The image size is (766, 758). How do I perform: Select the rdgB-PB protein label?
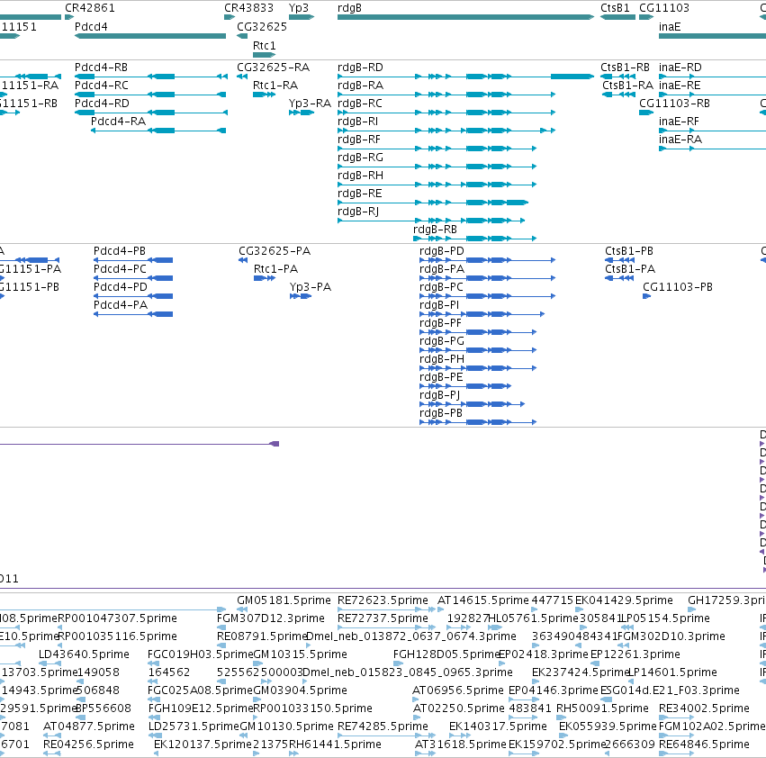click(441, 413)
